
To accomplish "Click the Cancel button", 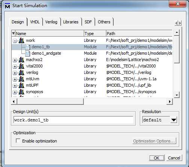I will click(174, 158).
